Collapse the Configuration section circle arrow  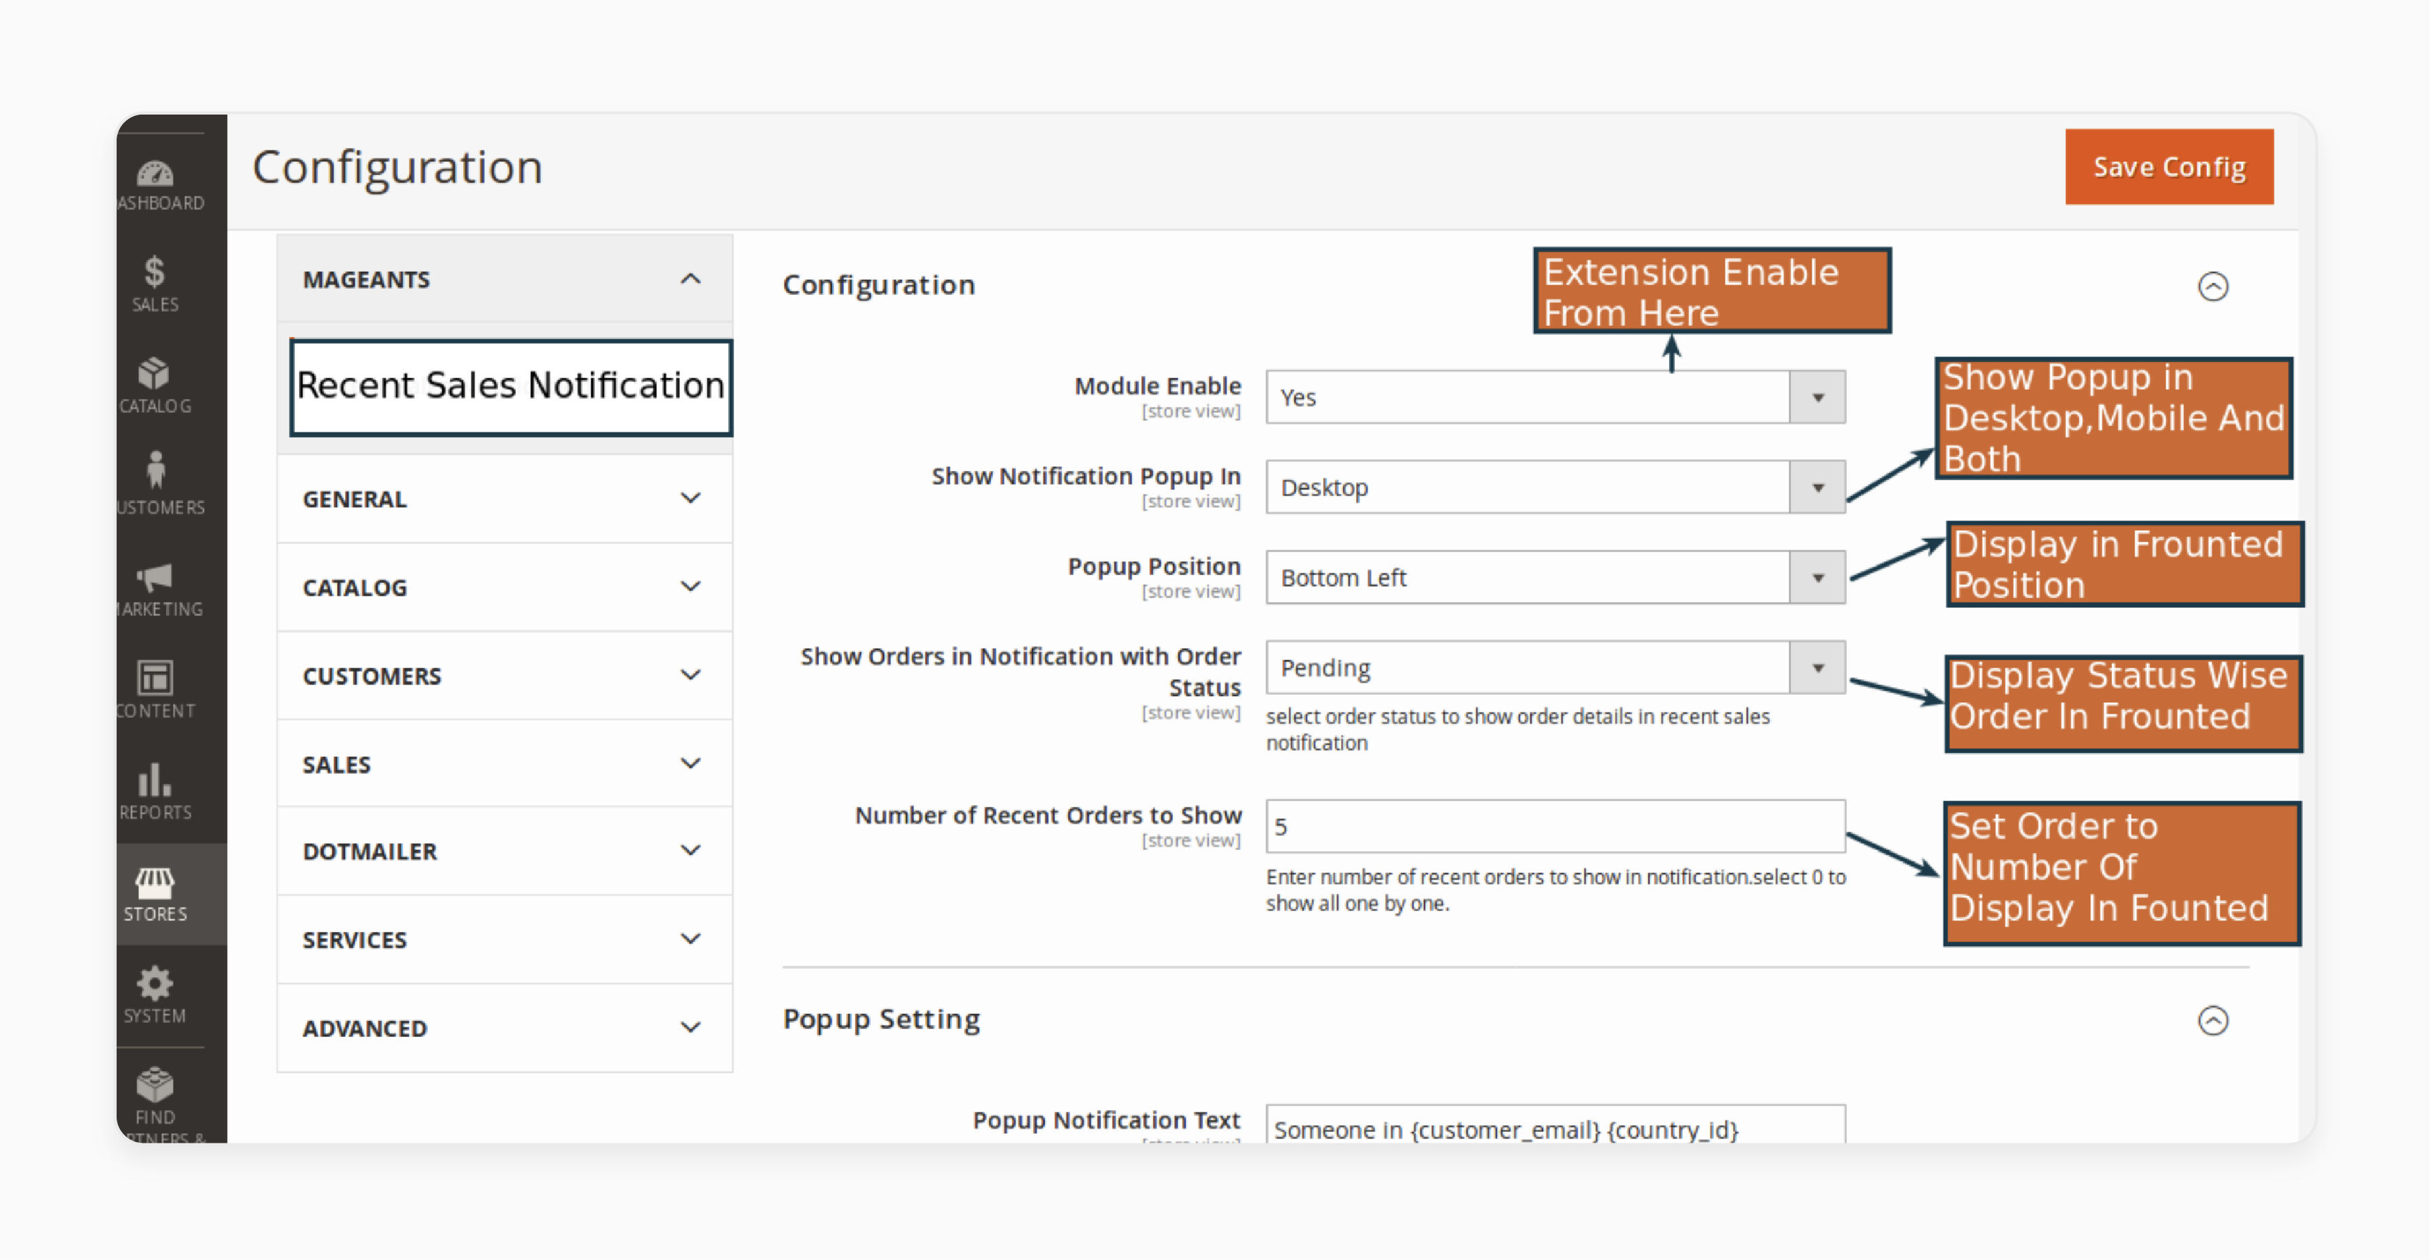[2212, 287]
